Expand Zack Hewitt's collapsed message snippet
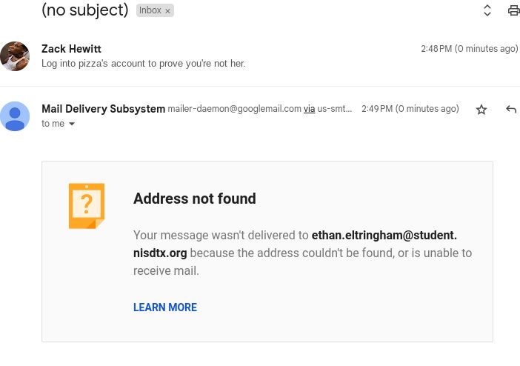520x366 pixels. pos(143,63)
